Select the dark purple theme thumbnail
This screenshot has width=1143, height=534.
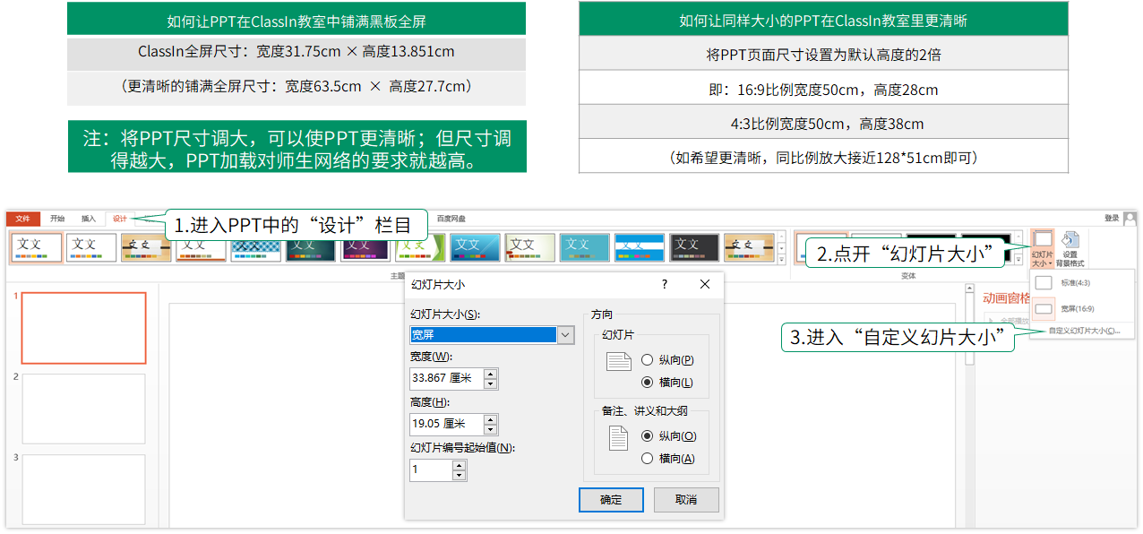(x=365, y=247)
